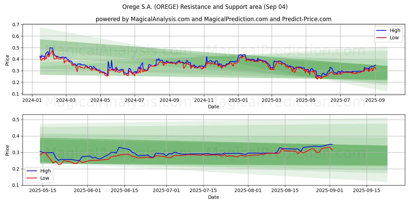
Task: Click the top chart x-axis label '2025-09'
Action: point(375,100)
